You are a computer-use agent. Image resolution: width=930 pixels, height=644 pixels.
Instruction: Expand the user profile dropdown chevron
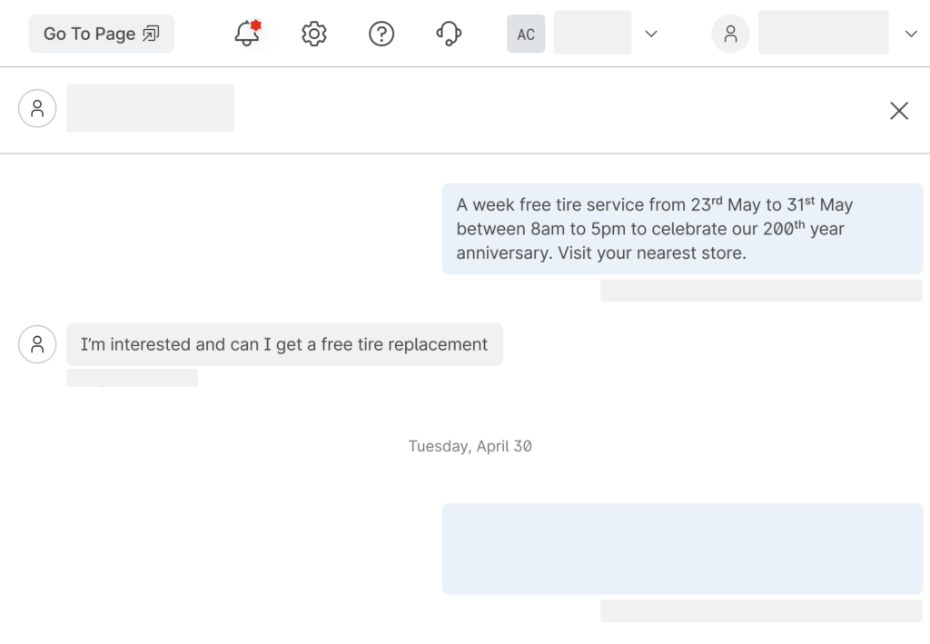point(911,34)
